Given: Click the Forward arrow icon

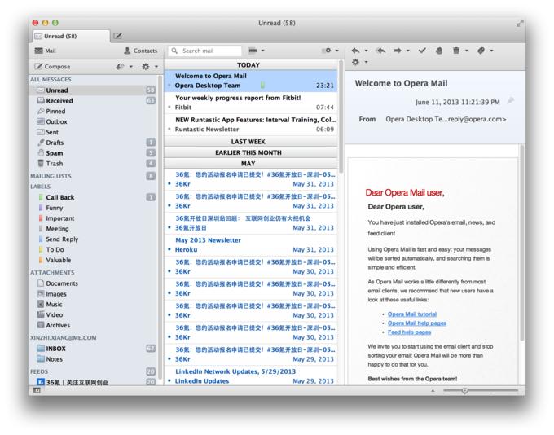Looking at the screenshot, I should point(398,51).
